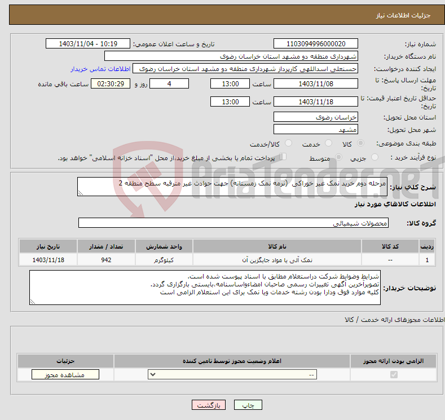Click the الزامی بودن ارائه مجوز header

[x=393, y=361]
